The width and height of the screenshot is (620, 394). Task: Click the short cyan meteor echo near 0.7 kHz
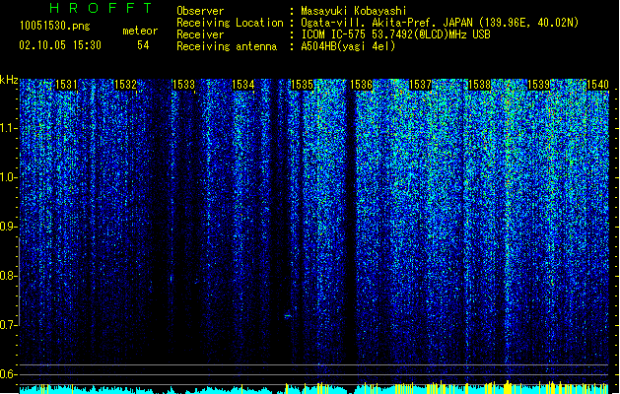[288, 316]
